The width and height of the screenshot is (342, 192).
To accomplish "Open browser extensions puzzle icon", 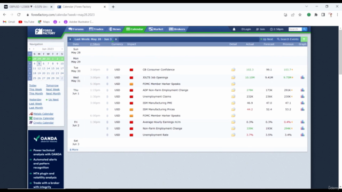I will pos(316,15).
